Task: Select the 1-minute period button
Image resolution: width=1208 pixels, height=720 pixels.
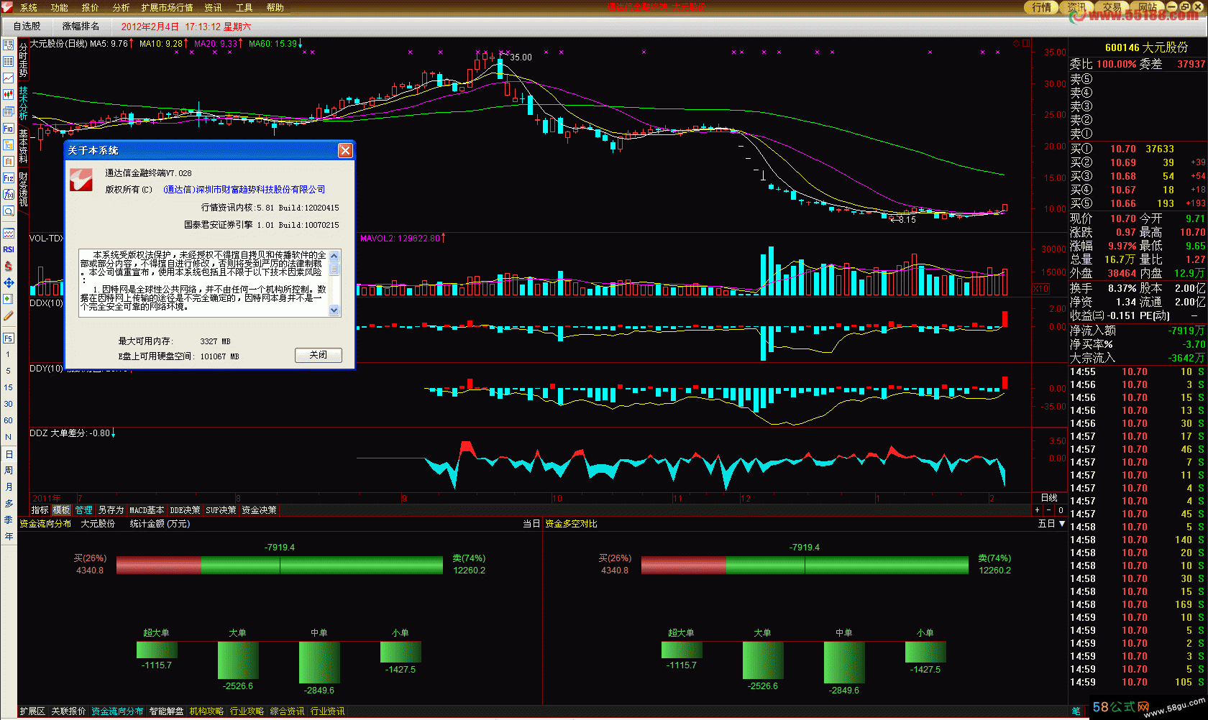Action: [9, 354]
